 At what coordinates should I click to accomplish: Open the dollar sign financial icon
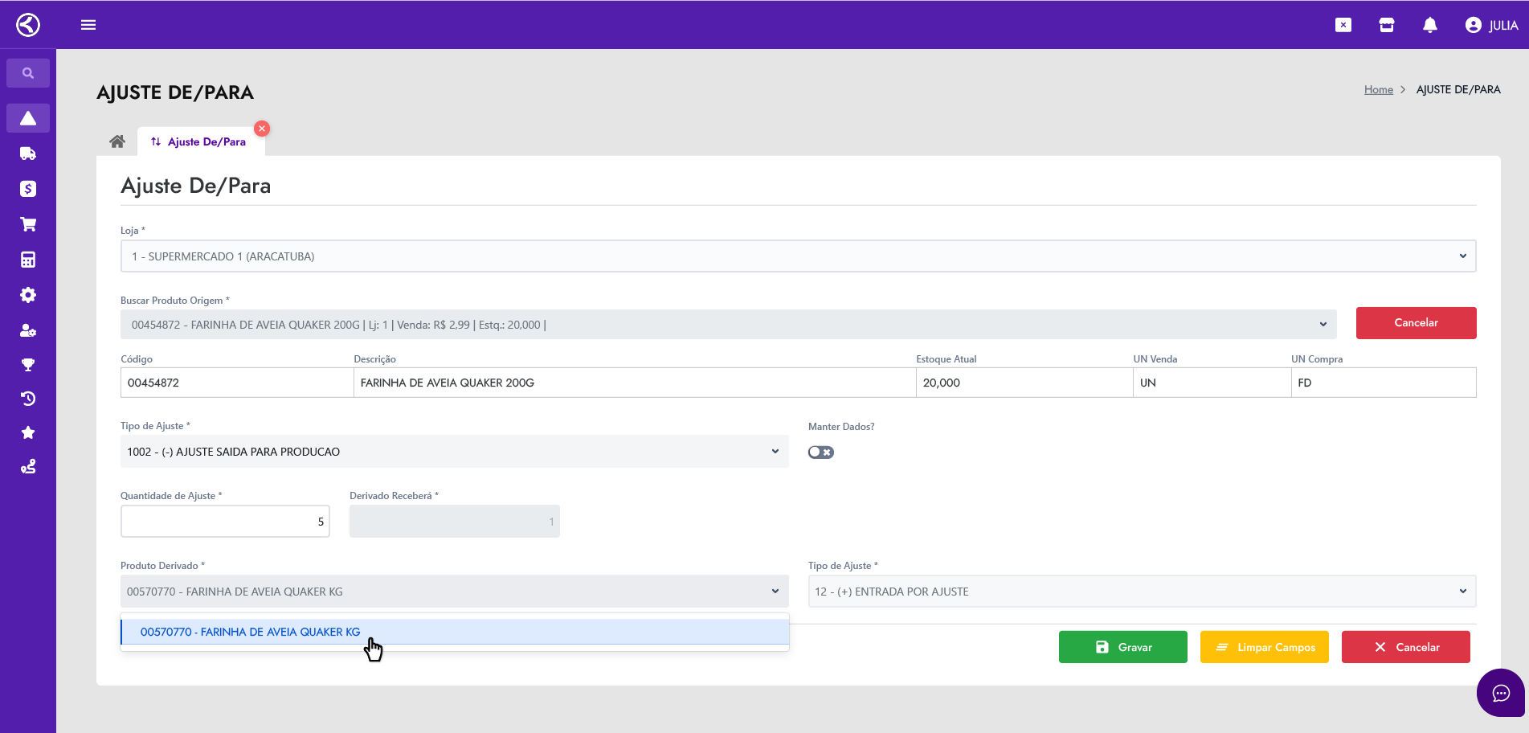coord(28,189)
